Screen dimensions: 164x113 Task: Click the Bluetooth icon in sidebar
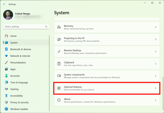tap(6, 49)
